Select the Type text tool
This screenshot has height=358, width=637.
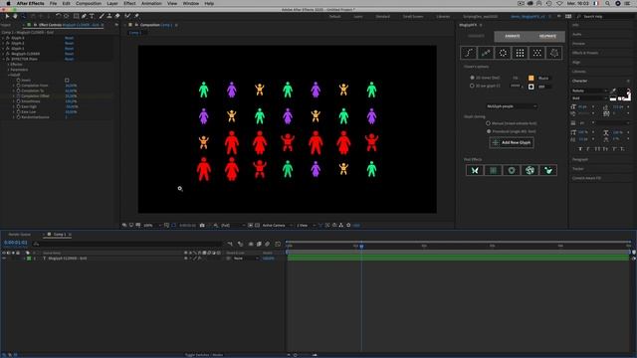pos(92,16)
